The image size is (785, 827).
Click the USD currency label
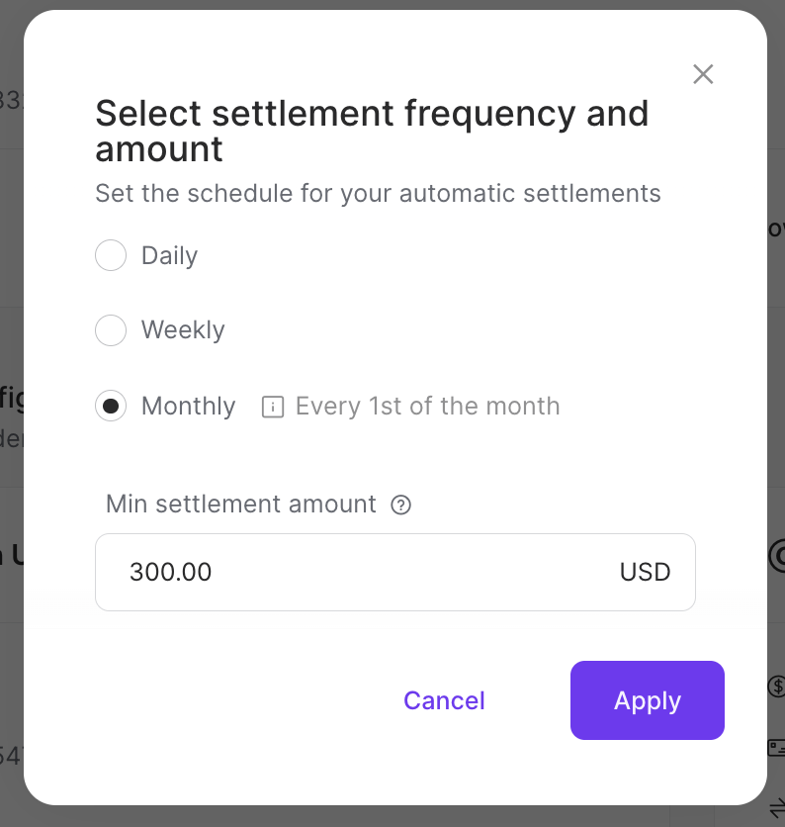pyautogui.click(x=645, y=572)
